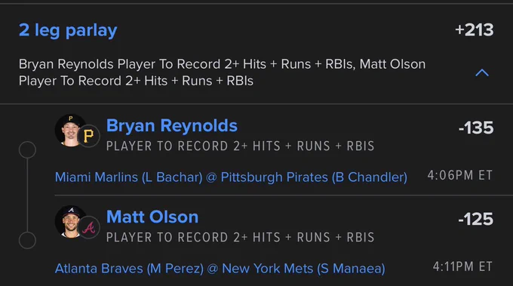Collapse the 2 leg parlay details chevron
513x286 pixels.
tap(481, 72)
